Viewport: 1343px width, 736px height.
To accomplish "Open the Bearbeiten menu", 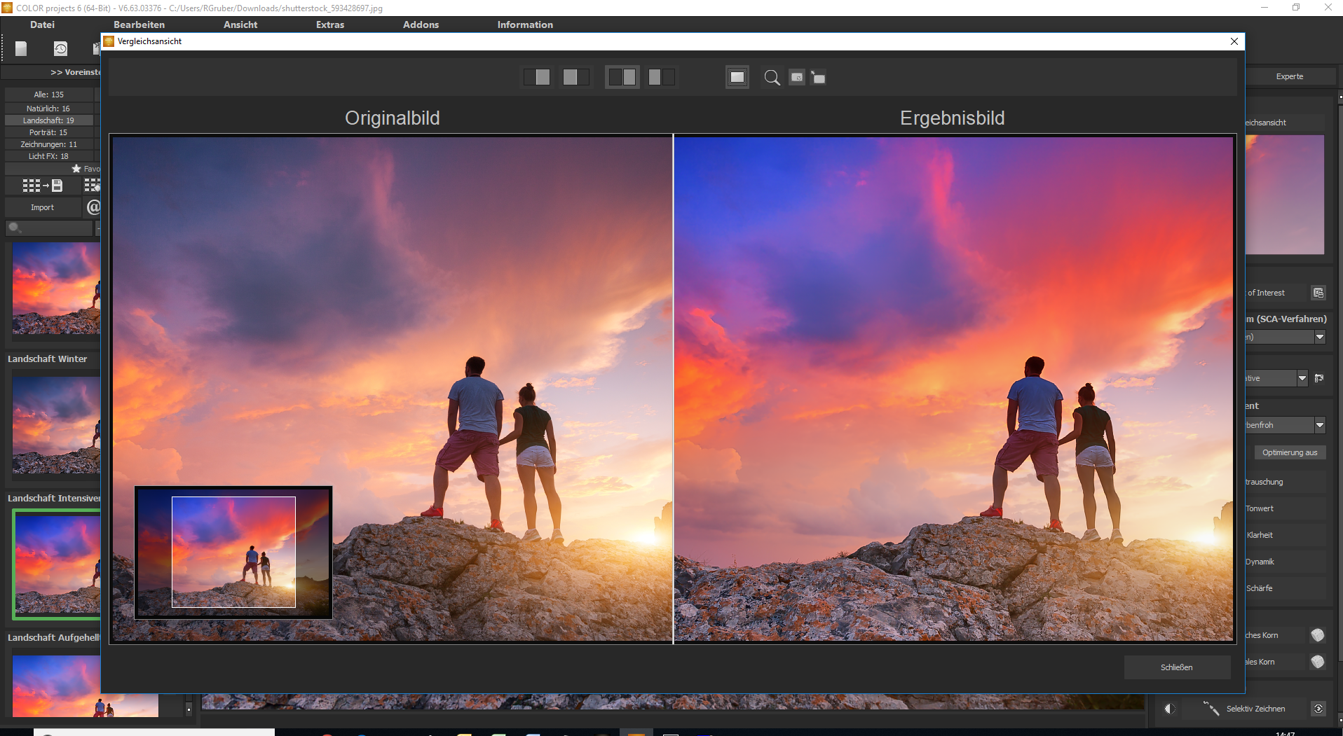I will (x=139, y=25).
